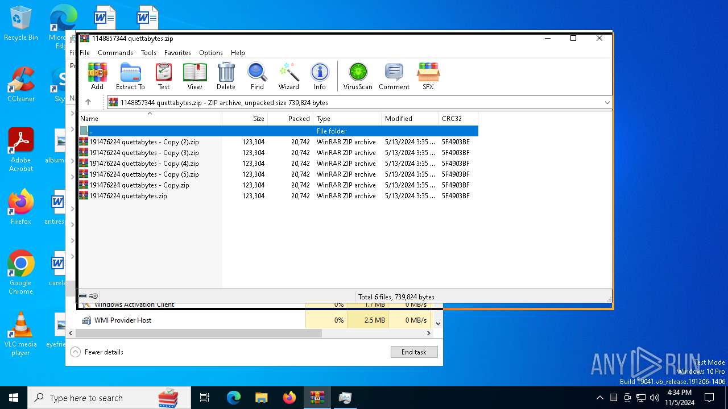Select '191476224 quettabytes - Copy.zip'

point(278,185)
